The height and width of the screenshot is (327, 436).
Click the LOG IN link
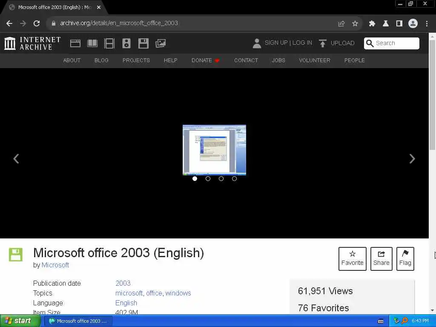pos(302,43)
